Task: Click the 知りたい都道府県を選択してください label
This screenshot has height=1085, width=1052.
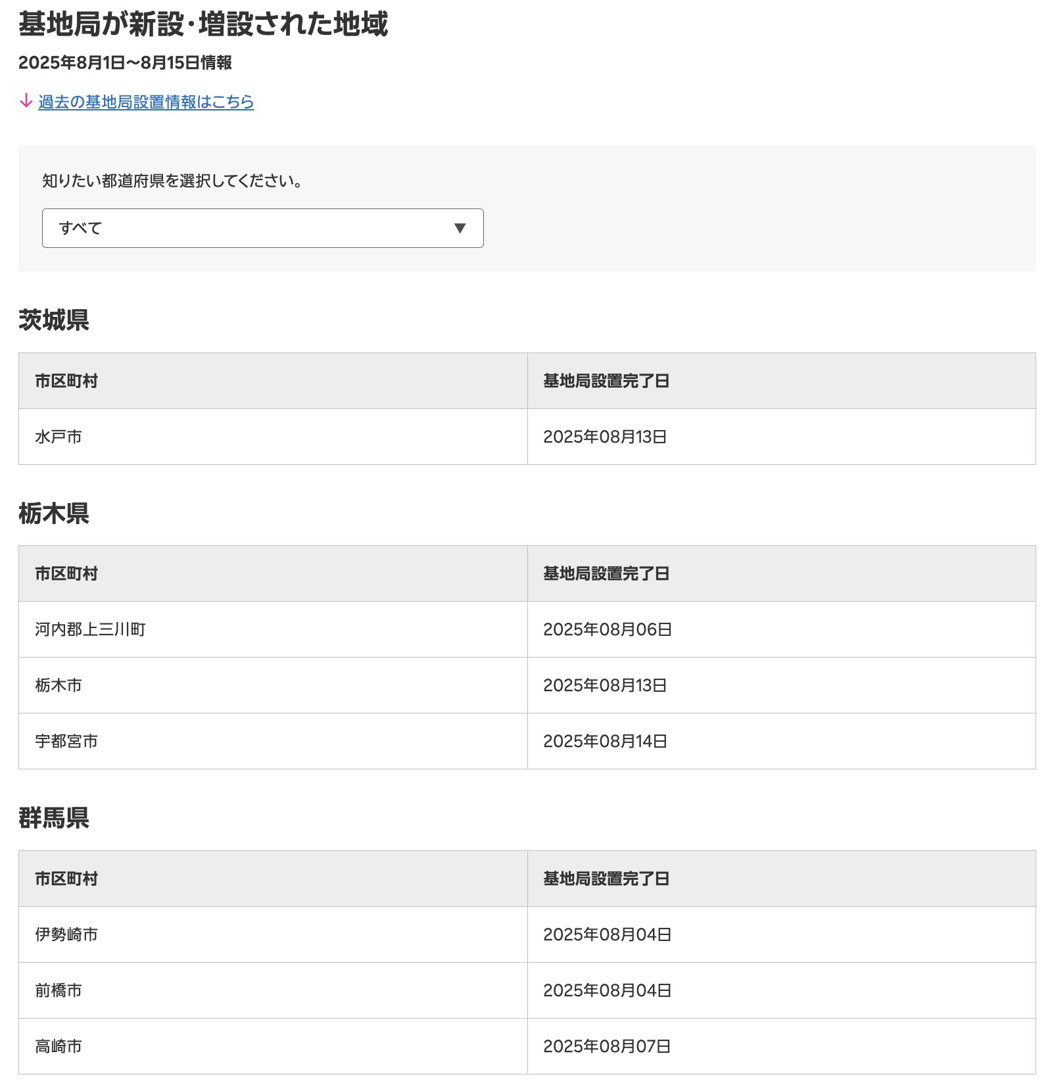Action: point(172,181)
